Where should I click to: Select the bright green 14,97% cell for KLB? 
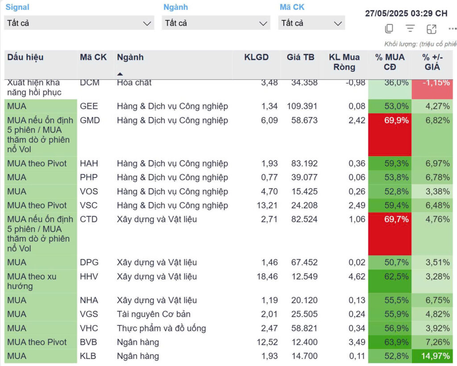coord(433,356)
